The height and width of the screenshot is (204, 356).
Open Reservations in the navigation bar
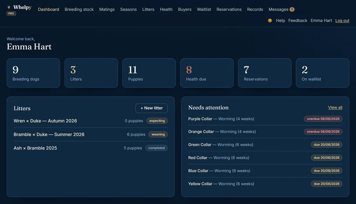pyautogui.click(x=229, y=9)
